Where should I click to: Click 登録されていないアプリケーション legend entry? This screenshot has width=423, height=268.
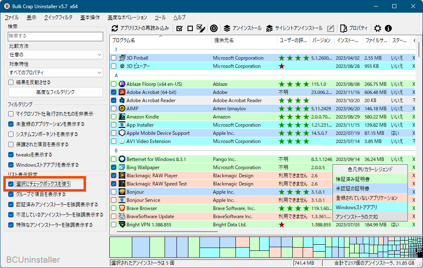370,198
